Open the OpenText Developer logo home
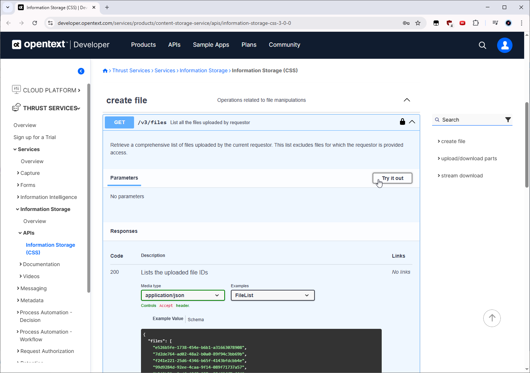 (61, 45)
